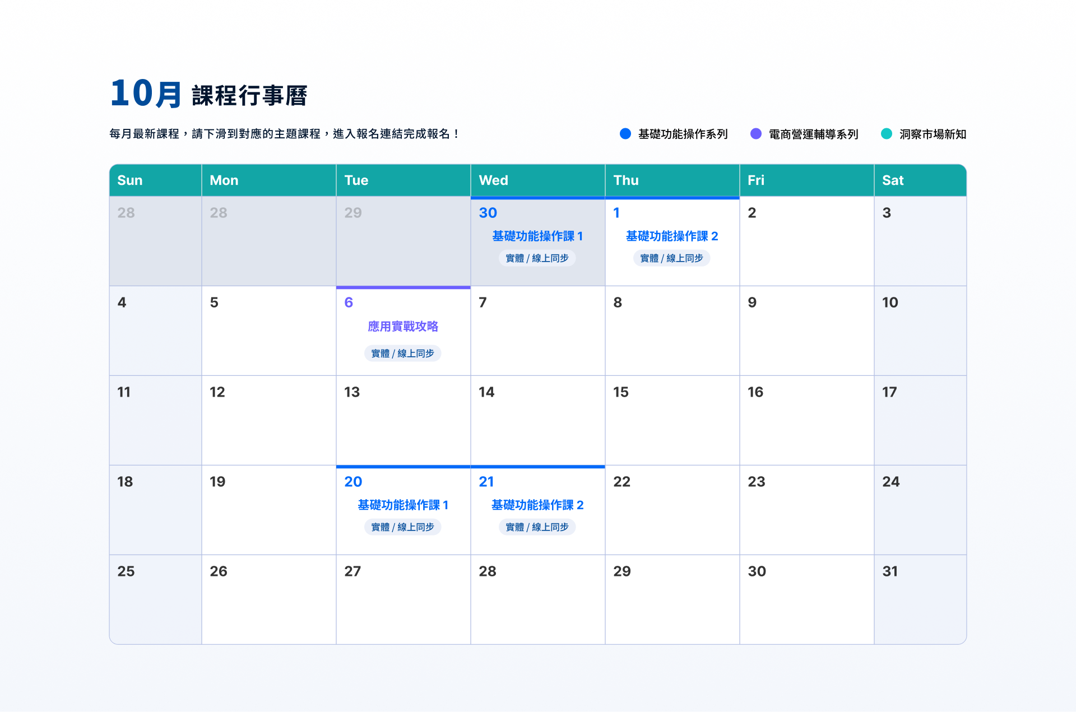Open 應用實戰攻略 course on the 6th
The height and width of the screenshot is (712, 1076).
click(403, 326)
